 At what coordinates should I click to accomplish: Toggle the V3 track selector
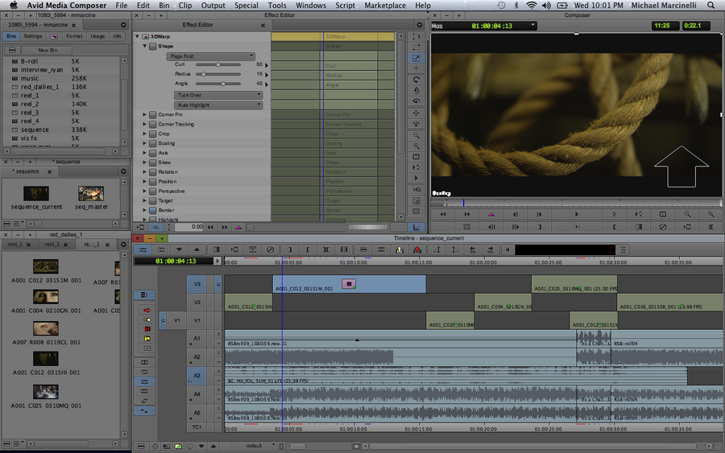point(197,283)
